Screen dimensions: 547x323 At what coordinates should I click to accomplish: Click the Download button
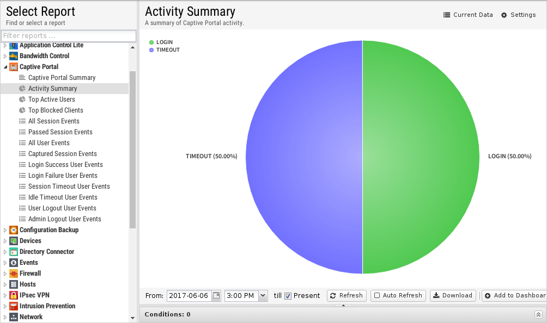453,295
